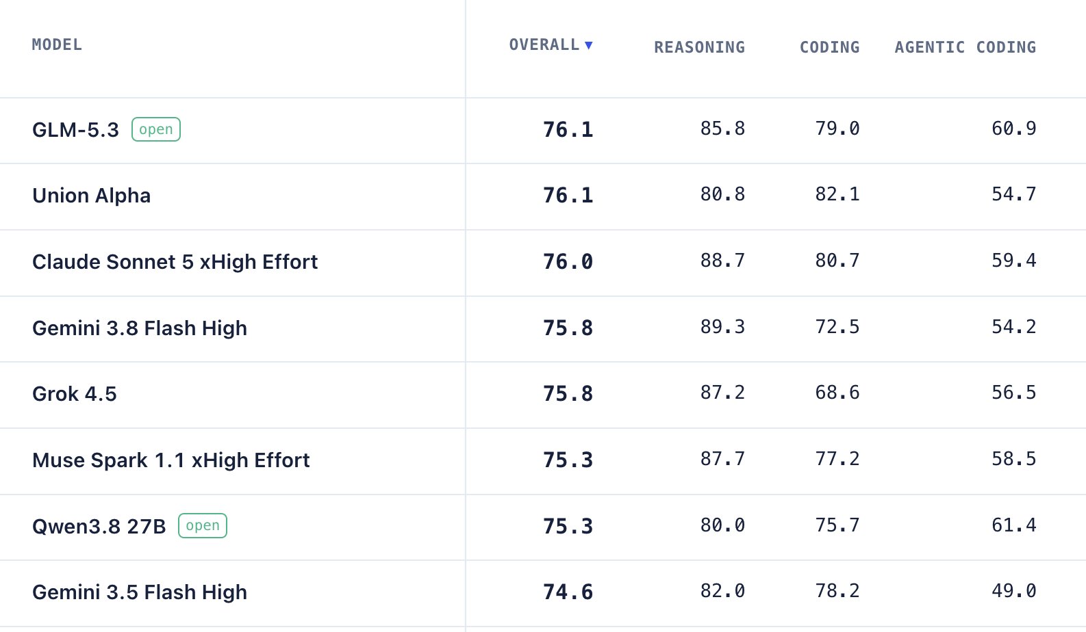Click the blue sort arrow beside OVERALL

click(x=588, y=45)
